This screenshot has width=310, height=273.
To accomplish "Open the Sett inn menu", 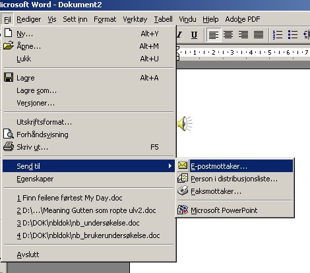I will tap(75, 19).
